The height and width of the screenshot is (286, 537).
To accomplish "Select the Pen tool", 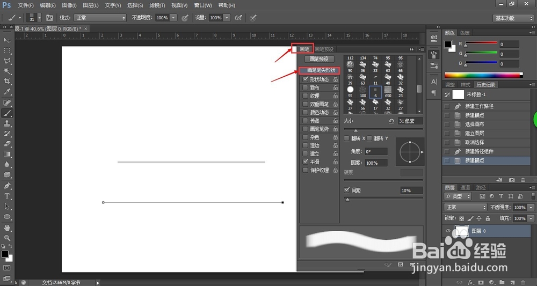I will tap(7, 186).
